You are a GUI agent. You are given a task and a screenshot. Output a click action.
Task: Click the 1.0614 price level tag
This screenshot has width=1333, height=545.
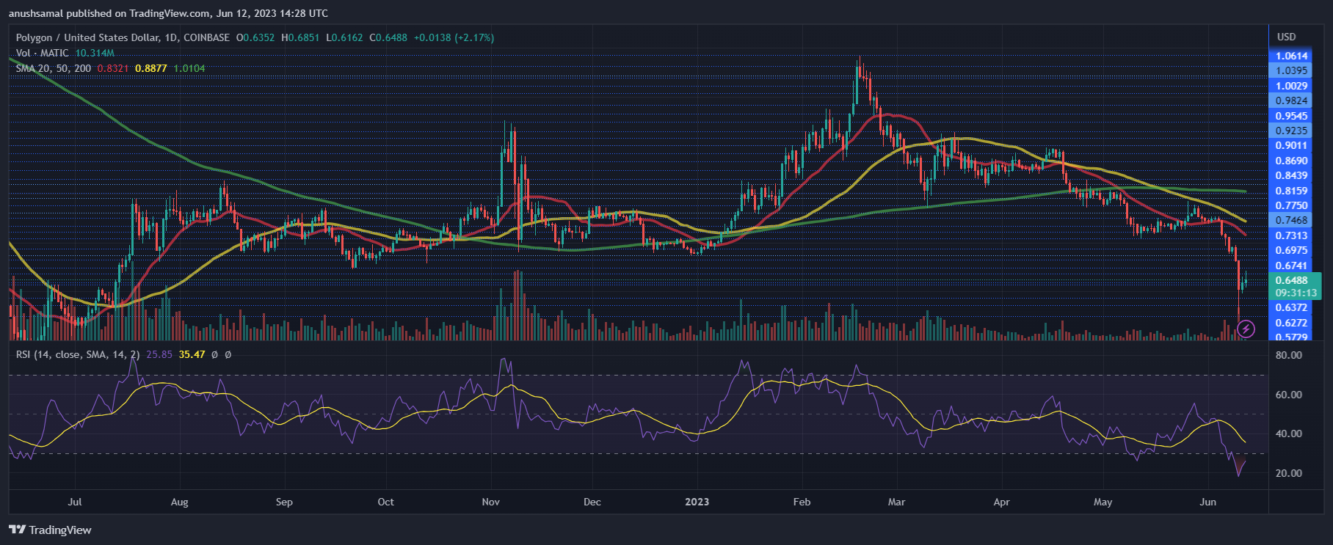[x=1291, y=56]
